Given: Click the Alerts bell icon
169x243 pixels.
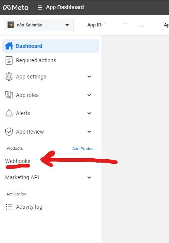Looking at the screenshot, I should (9, 113).
